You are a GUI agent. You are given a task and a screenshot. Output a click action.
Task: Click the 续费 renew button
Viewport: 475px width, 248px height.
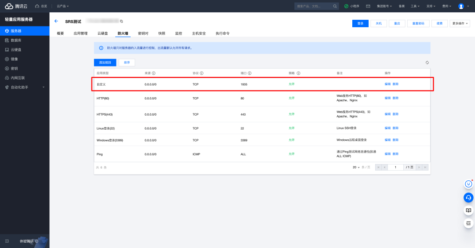pyautogui.click(x=439, y=23)
